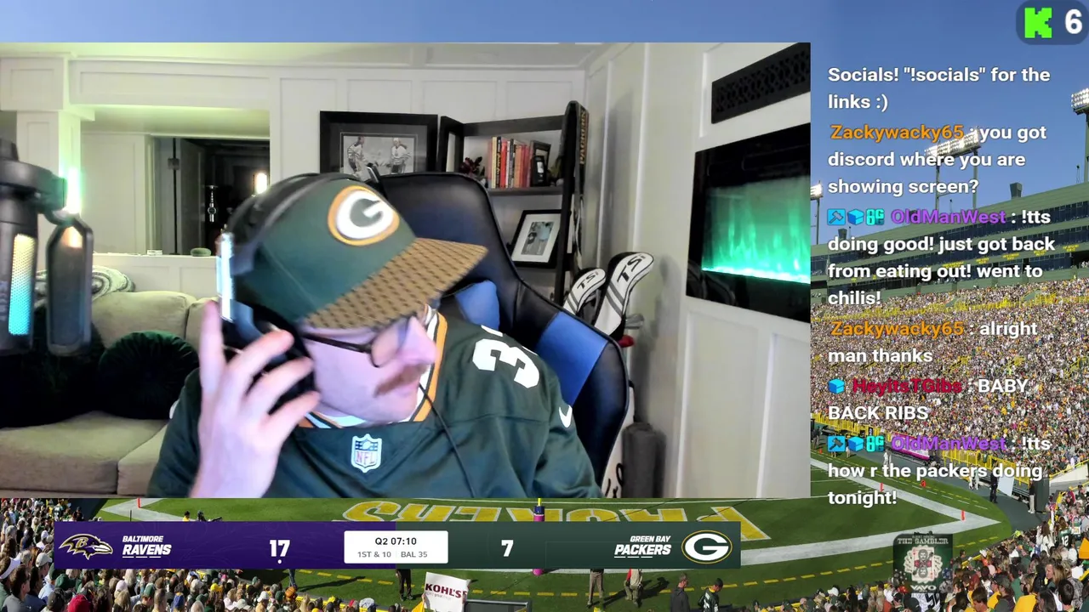The height and width of the screenshot is (612, 1089).
Task: Click OG badge on 'how r the packers' message
Action: pyautogui.click(x=875, y=444)
